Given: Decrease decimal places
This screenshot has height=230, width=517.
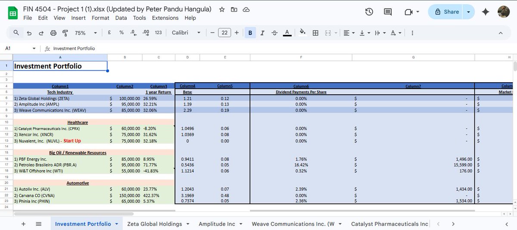Looking at the screenshot, I should click(133, 33).
